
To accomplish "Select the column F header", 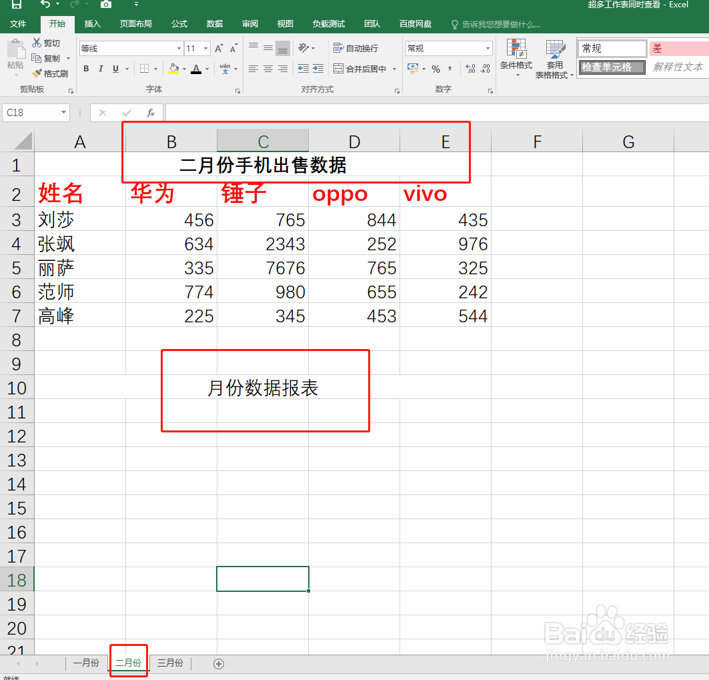I will pyautogui.click(x=537, y=141).
